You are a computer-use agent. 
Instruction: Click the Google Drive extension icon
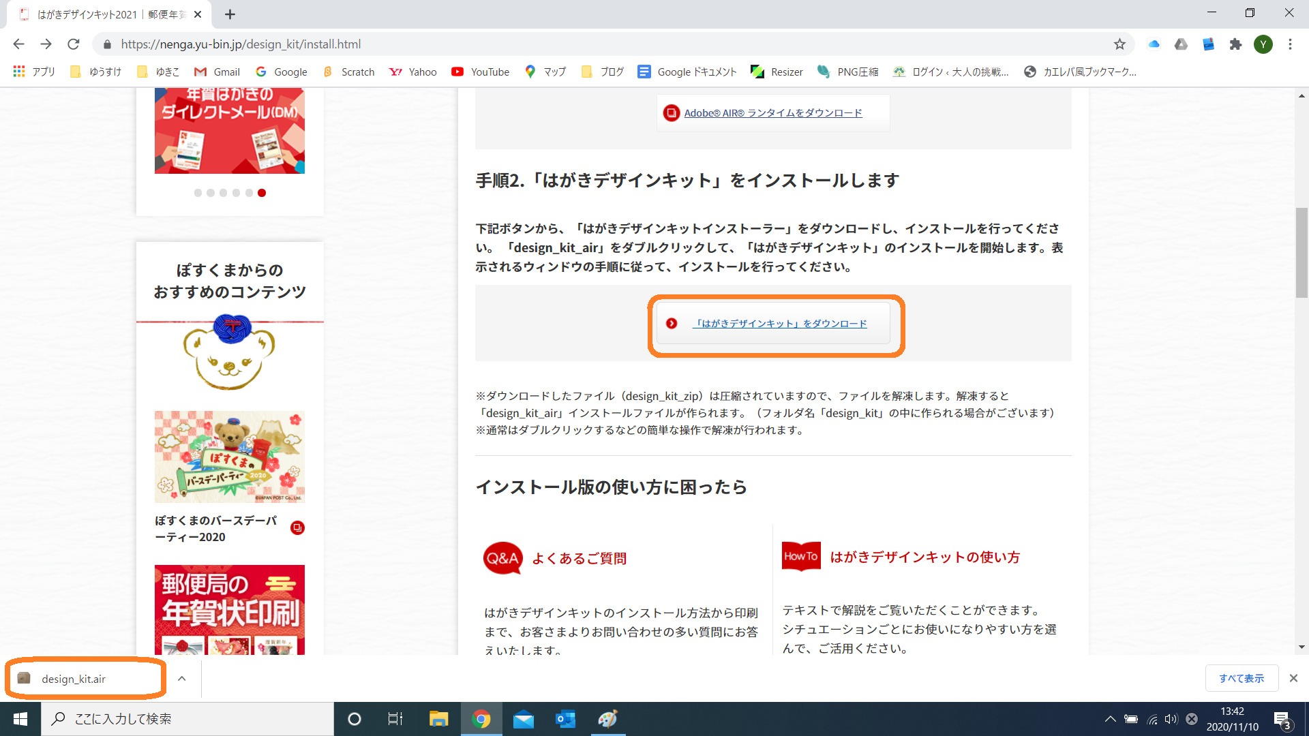tap(1181, 44)
